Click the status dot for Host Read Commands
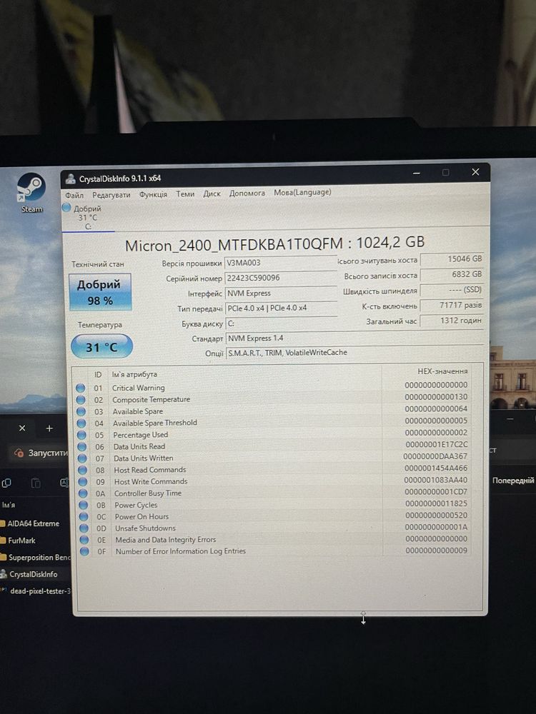 click(82, 470)
